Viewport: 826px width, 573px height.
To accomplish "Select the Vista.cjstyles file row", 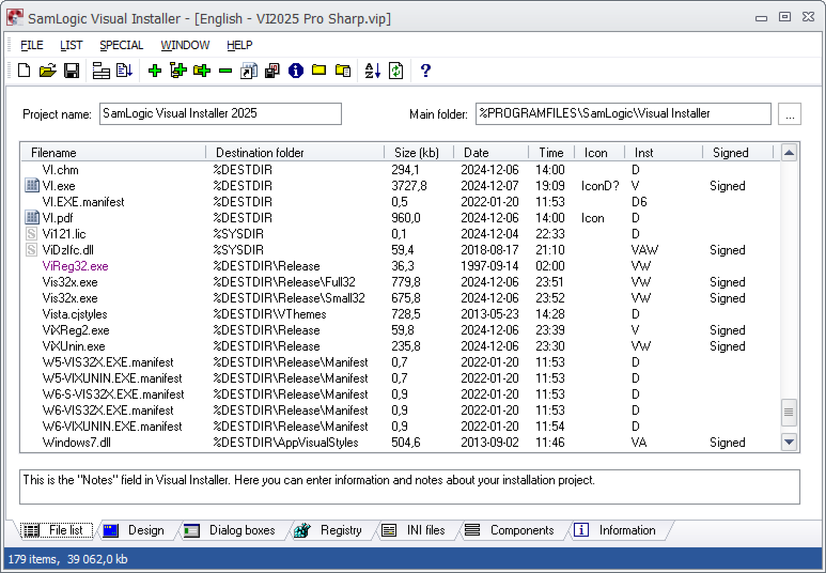I will 401,314.
